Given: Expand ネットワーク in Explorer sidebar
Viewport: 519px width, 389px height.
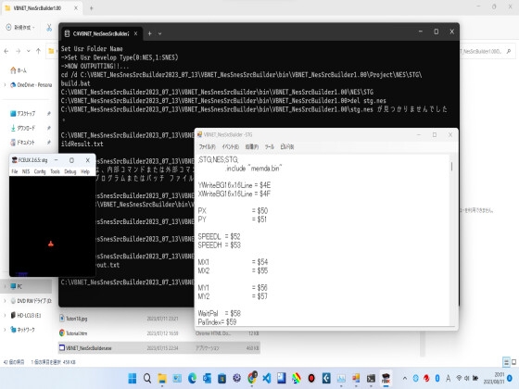Looking at the screenshot, I should coord(5,330).
